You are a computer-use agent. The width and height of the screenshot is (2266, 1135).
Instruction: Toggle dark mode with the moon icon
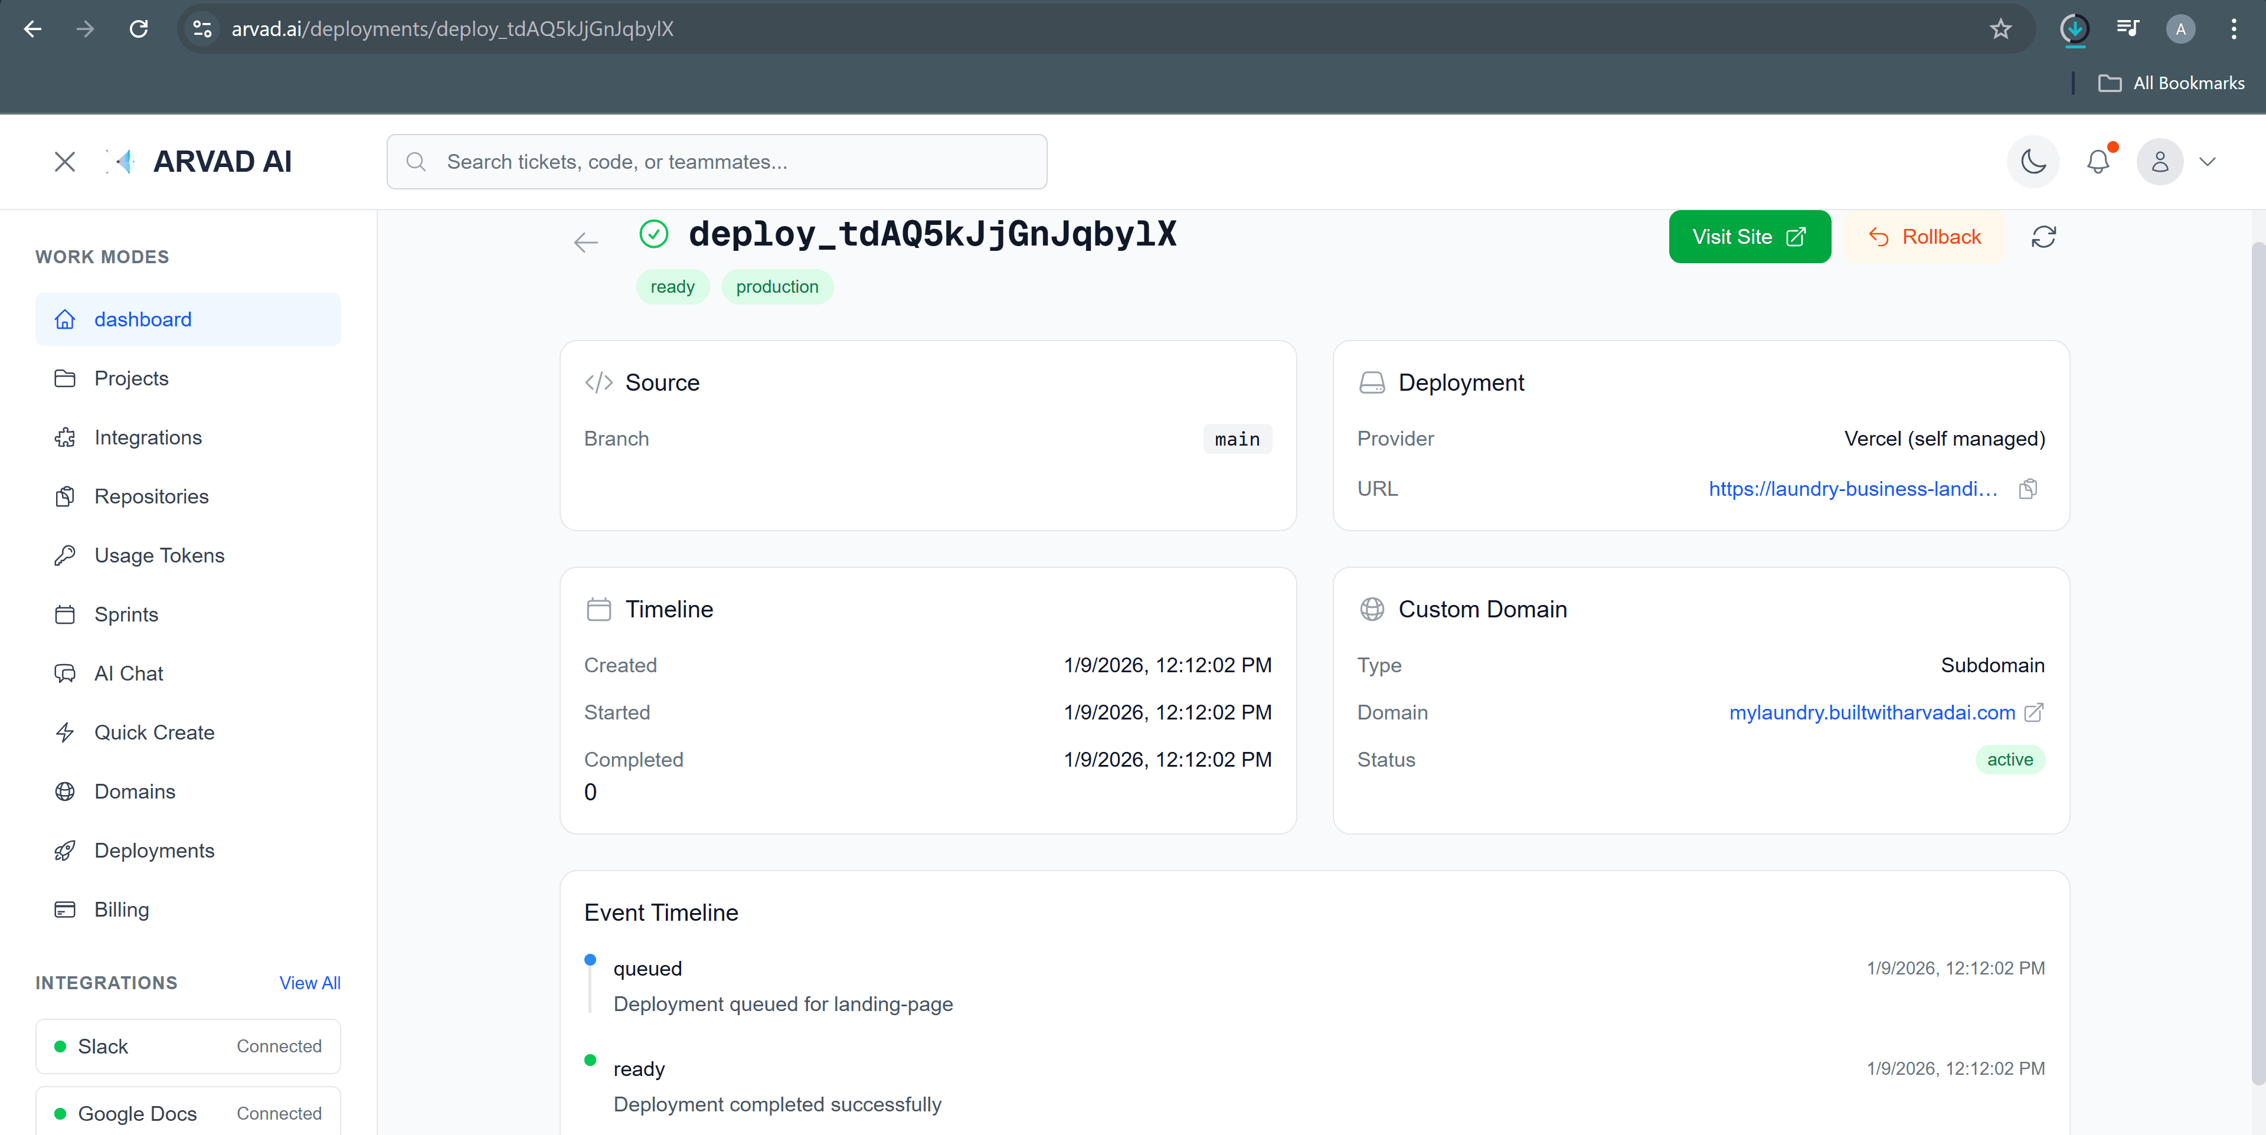pos(2033,162)
